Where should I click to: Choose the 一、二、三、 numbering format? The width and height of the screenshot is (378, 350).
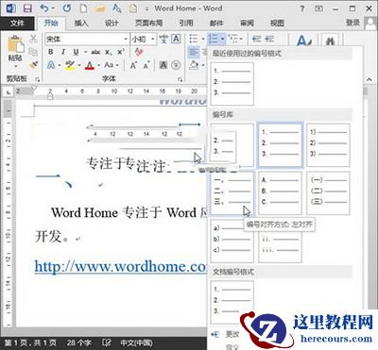click(x=232, y=192)
